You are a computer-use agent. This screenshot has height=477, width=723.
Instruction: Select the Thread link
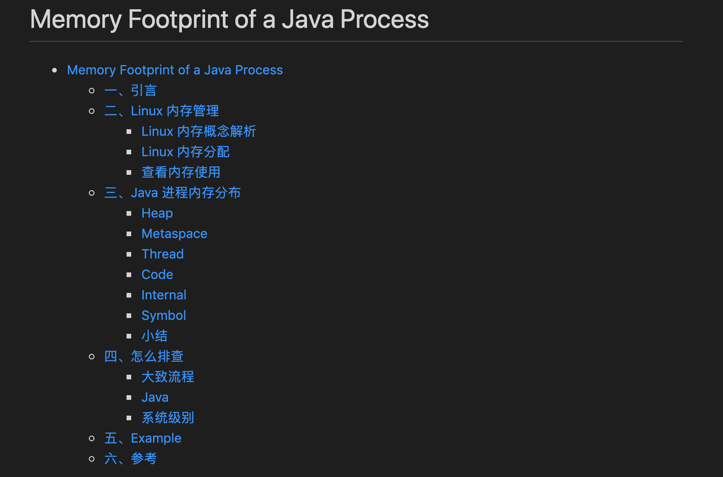[162, 254]
